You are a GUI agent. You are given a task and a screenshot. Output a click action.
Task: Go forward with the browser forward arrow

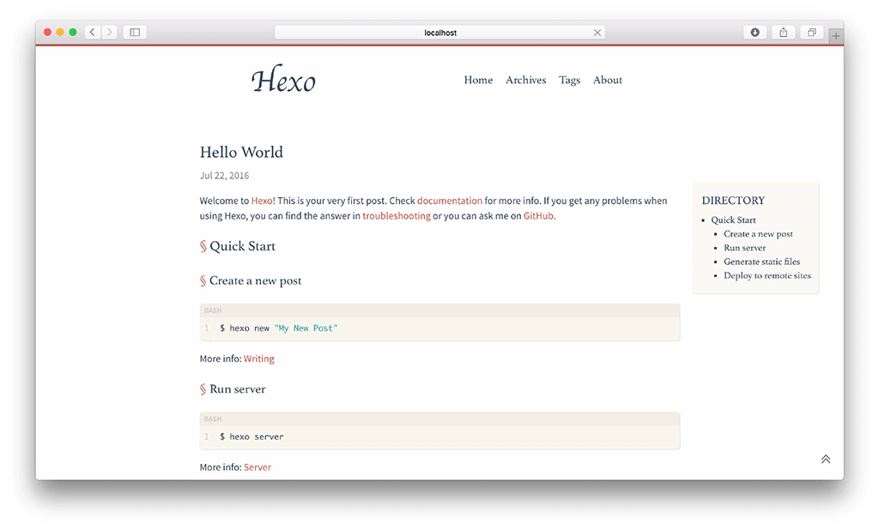[x=110, y=32]
